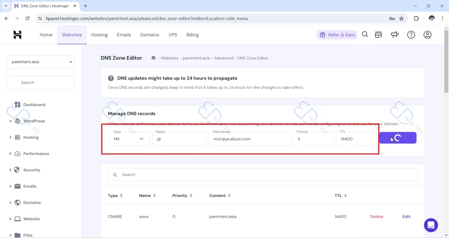449x238 pixels.
Task: Edit the www CNAME record
Action: point(406,217)
